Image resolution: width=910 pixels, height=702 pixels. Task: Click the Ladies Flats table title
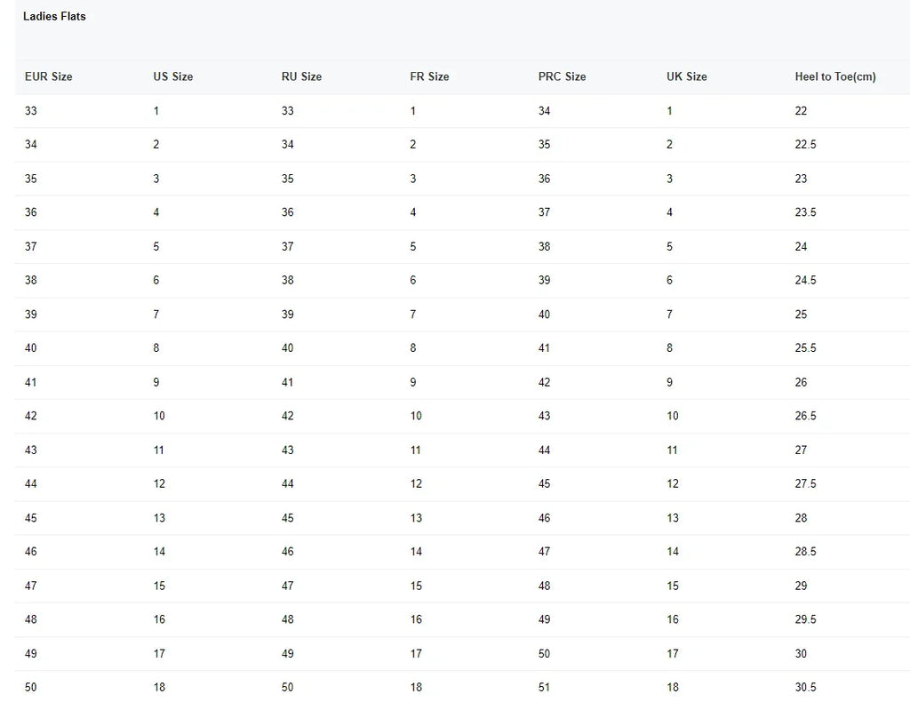(54, 16)
